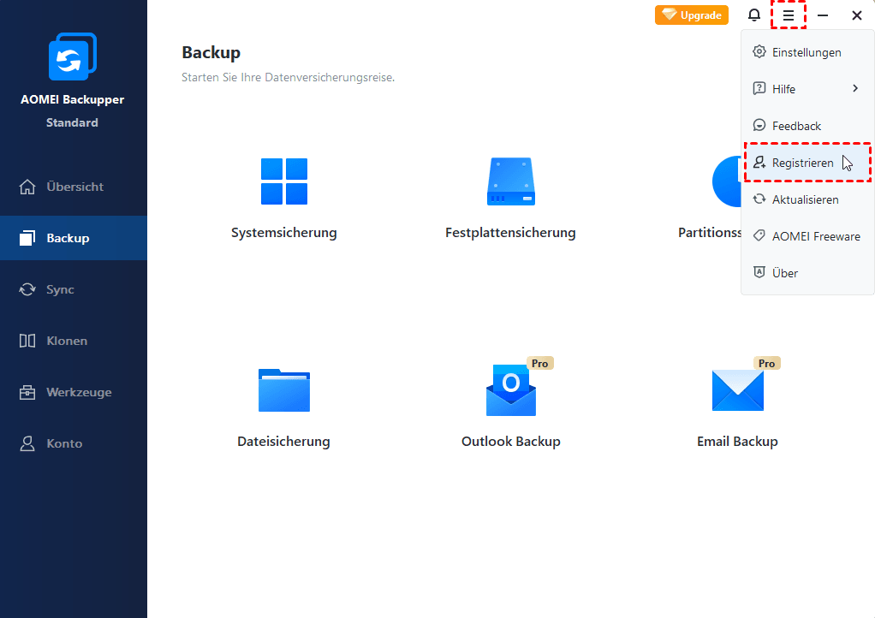The height and width of the screenshot is (618, 875).
Task: Go to Übersicht in sidebar
Action: coord(74,187)
